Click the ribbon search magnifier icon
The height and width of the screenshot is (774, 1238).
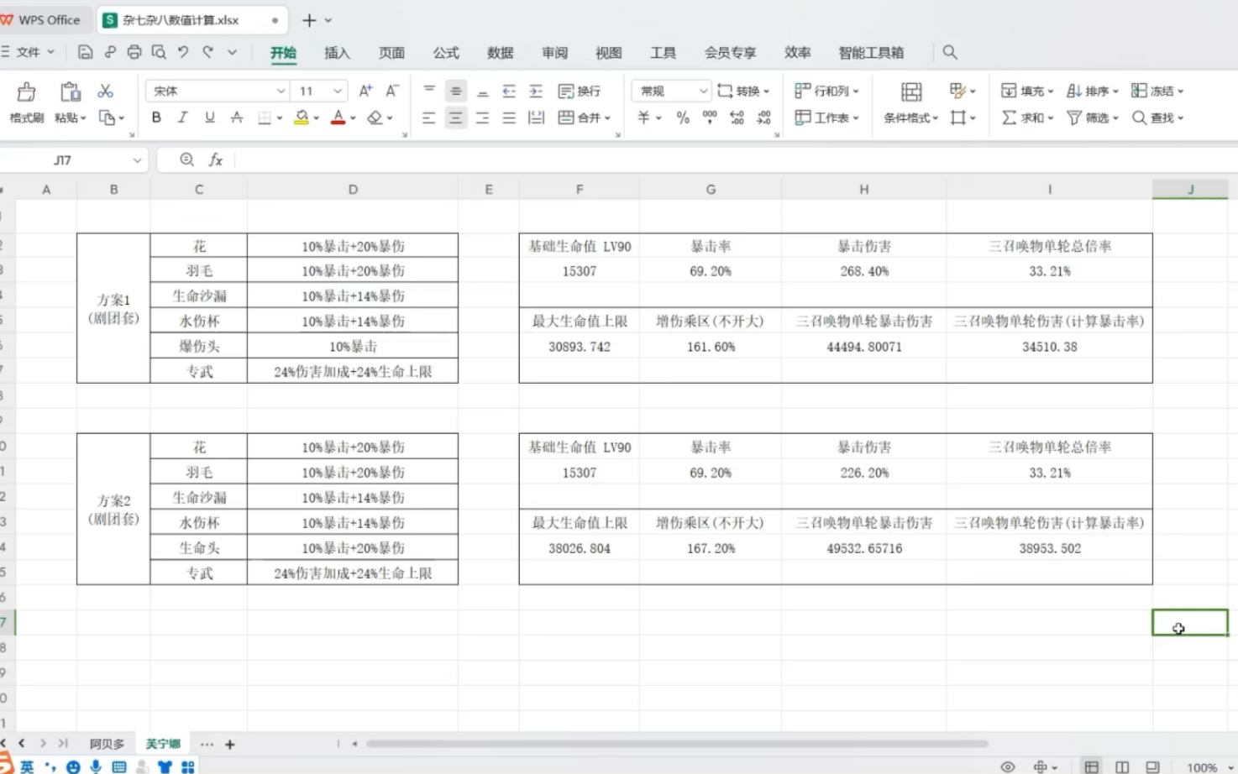coord(950,52)
